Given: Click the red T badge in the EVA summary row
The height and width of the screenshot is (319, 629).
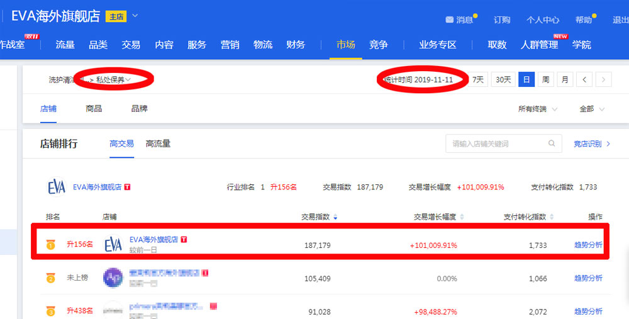Looking at the screenshot, I should 127,187.
